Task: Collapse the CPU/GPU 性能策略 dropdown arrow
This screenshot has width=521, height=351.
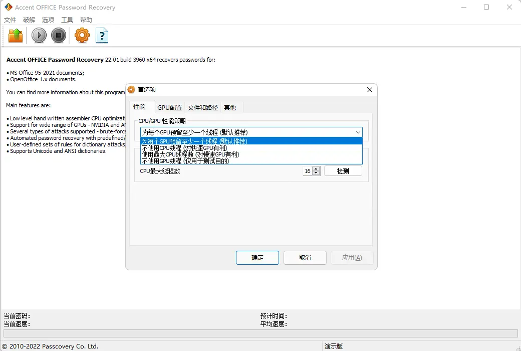Action: point(358,132)
